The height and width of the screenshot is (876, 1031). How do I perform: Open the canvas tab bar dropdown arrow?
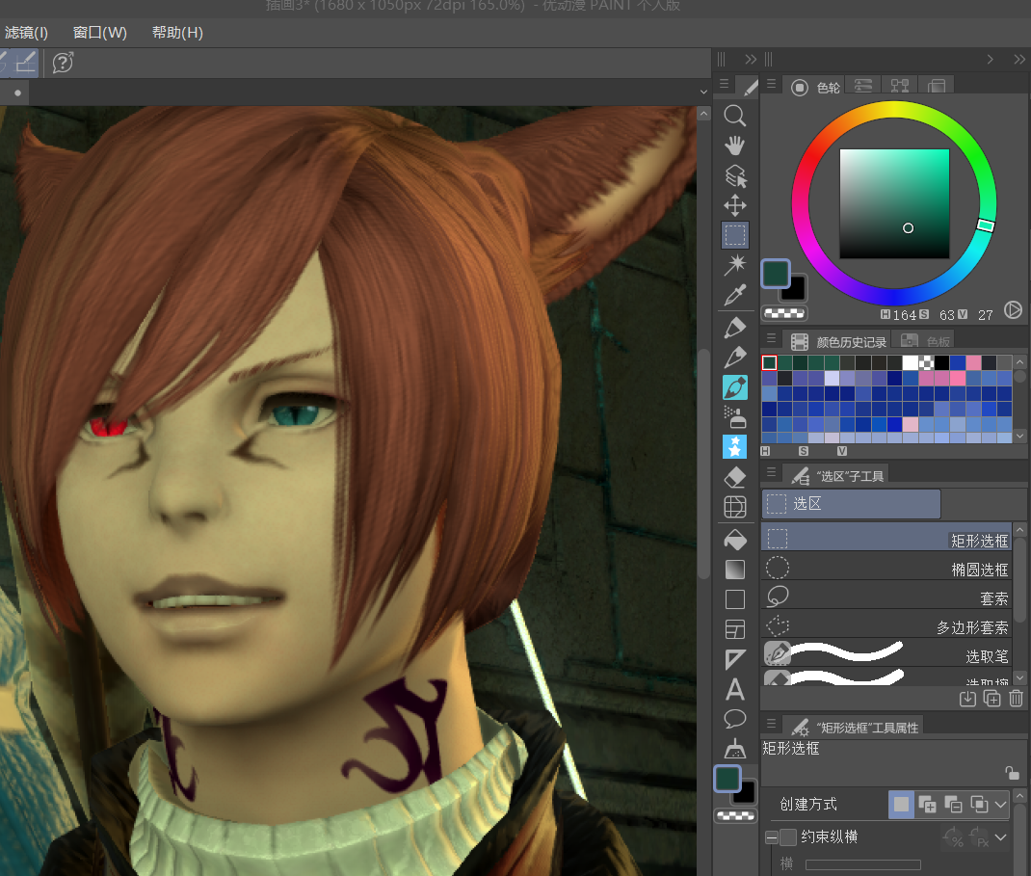click(703, 93)
